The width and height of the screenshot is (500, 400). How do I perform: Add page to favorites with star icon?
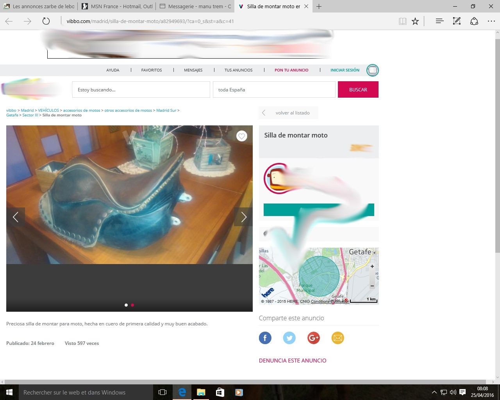pos(415,21)
